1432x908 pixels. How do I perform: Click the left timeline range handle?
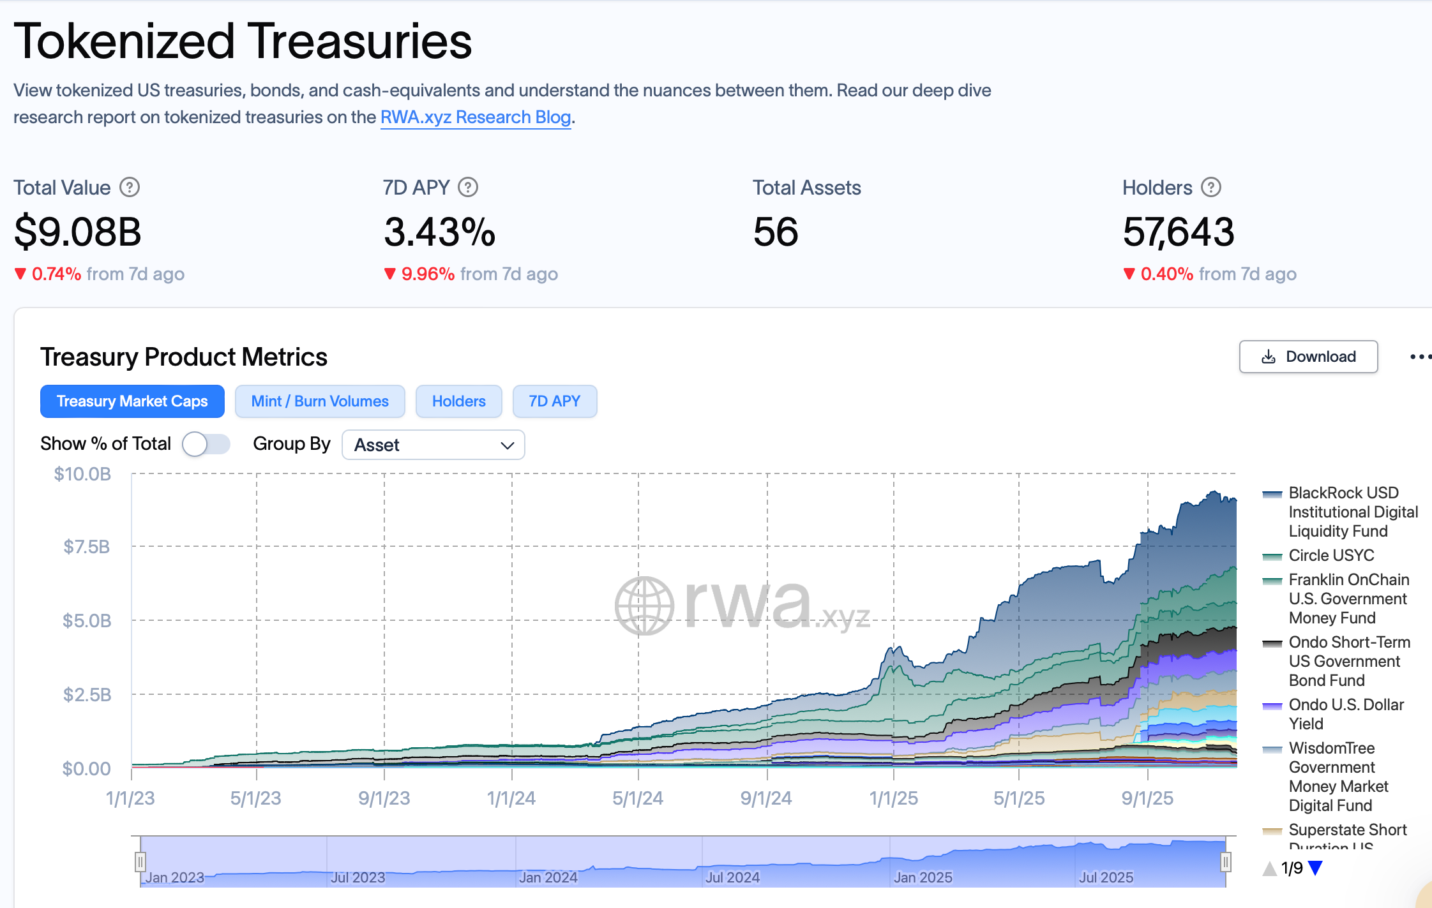tap(140, 861)
